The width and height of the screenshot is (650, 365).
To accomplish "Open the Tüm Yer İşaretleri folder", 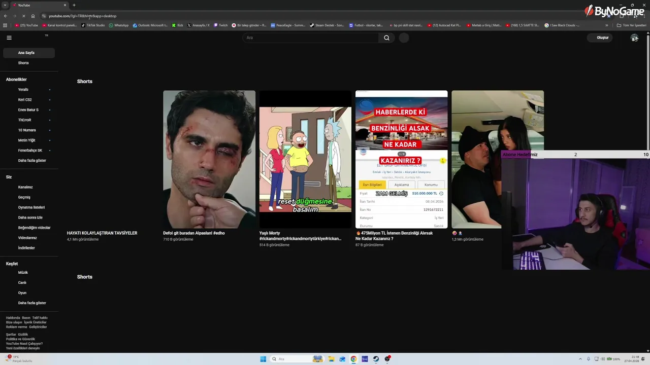I will click(x=631, y=25).
